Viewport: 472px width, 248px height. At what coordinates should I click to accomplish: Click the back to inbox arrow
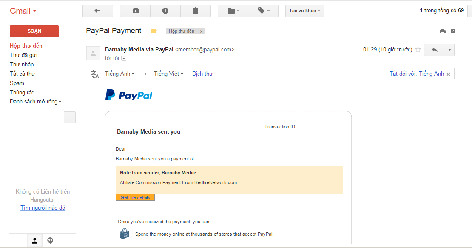point(97,11)
